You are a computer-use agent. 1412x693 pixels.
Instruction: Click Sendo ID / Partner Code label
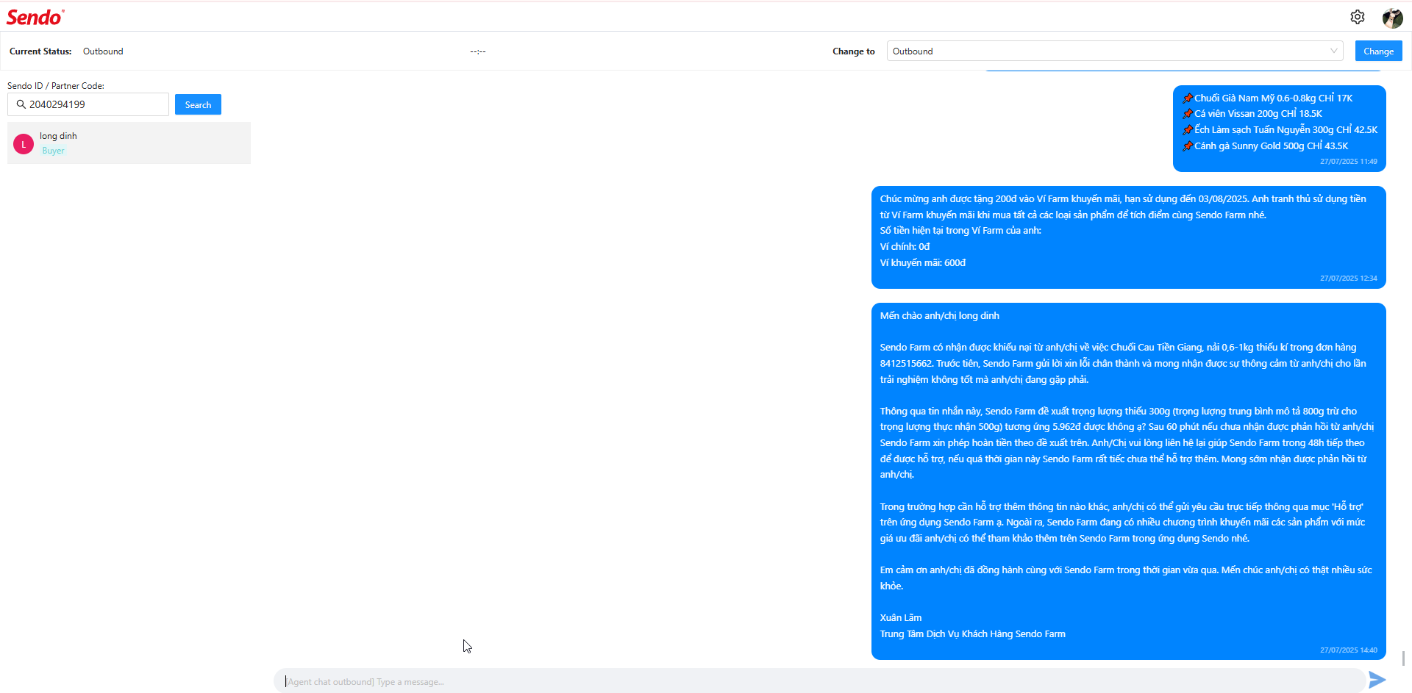pos(56,86)
